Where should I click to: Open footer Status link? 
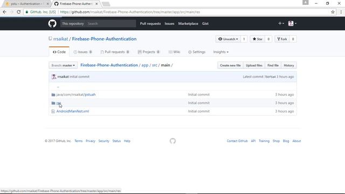(x=116, y=141)
